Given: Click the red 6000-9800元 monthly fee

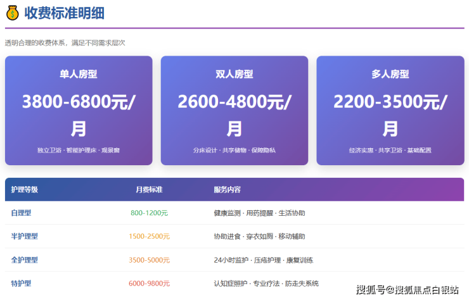Looking at the screenshot, I should click(x=149, y=283).
